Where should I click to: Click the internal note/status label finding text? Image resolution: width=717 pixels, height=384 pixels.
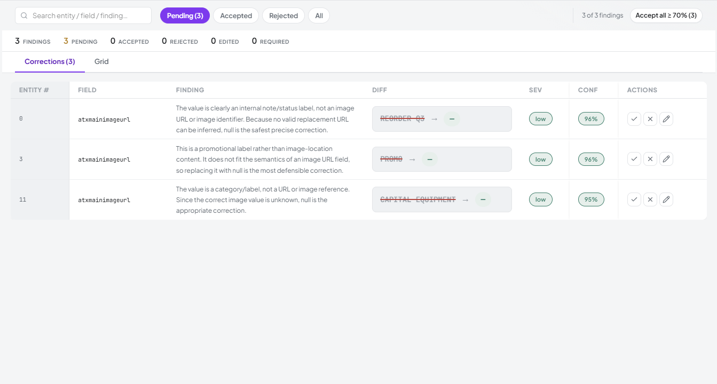pyautogui.click(x=265, y=119)
